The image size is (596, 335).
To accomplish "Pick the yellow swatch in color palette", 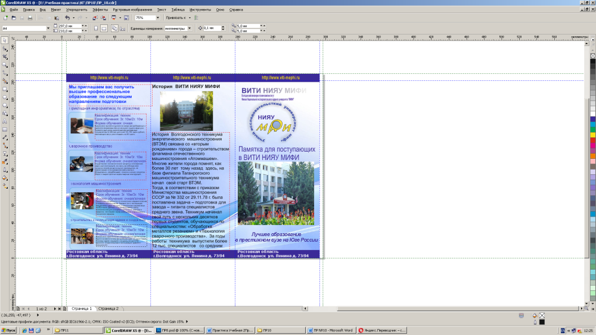I will [x=592, y=134].
